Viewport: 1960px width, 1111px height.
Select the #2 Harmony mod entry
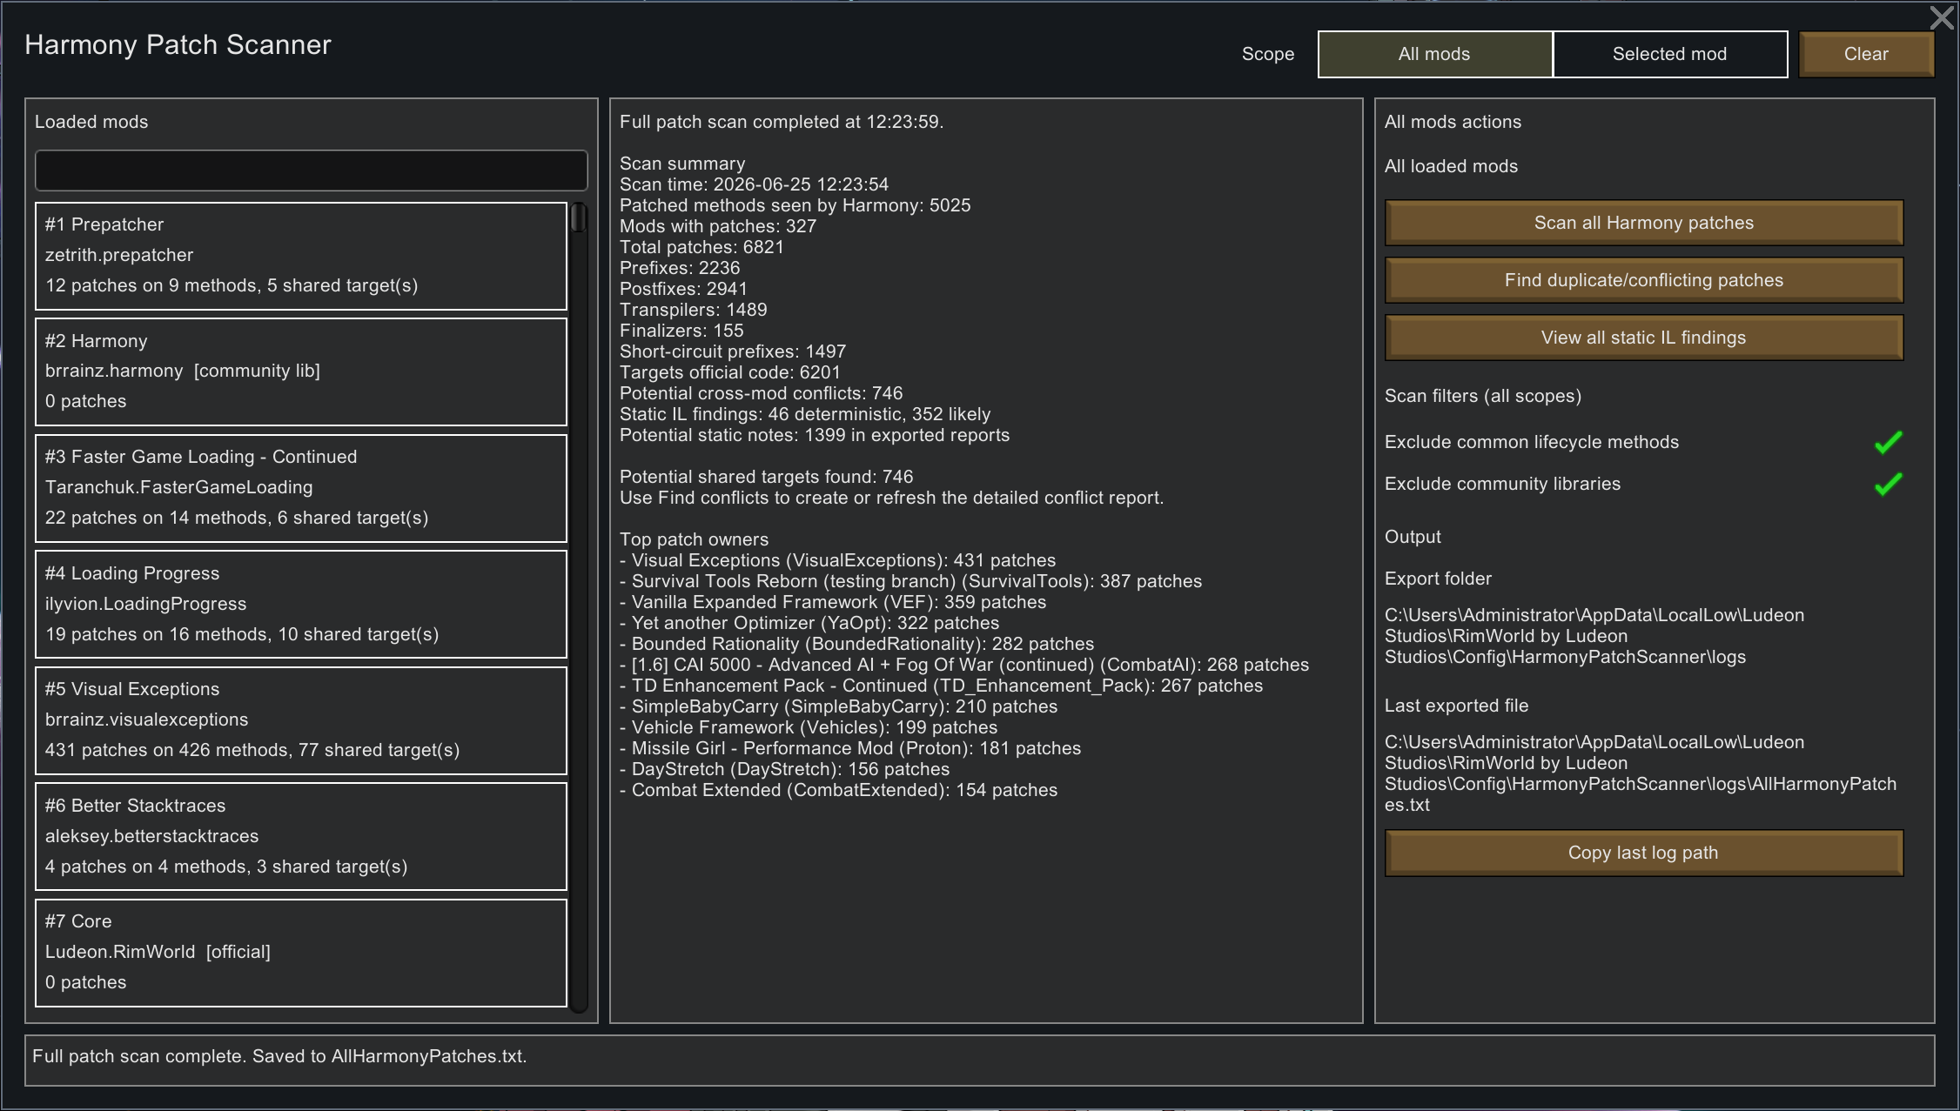300,371
